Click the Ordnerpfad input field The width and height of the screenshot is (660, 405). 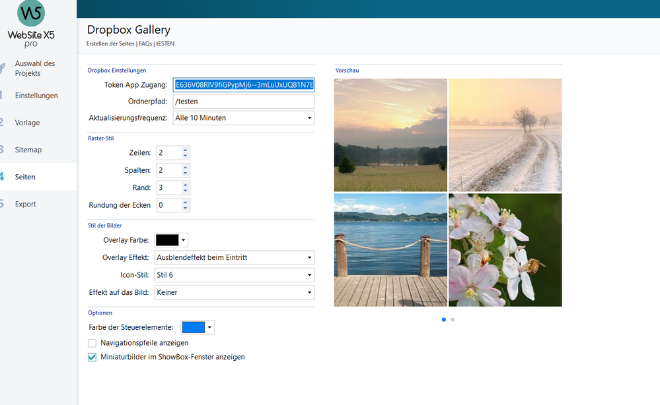pos(243,102)
